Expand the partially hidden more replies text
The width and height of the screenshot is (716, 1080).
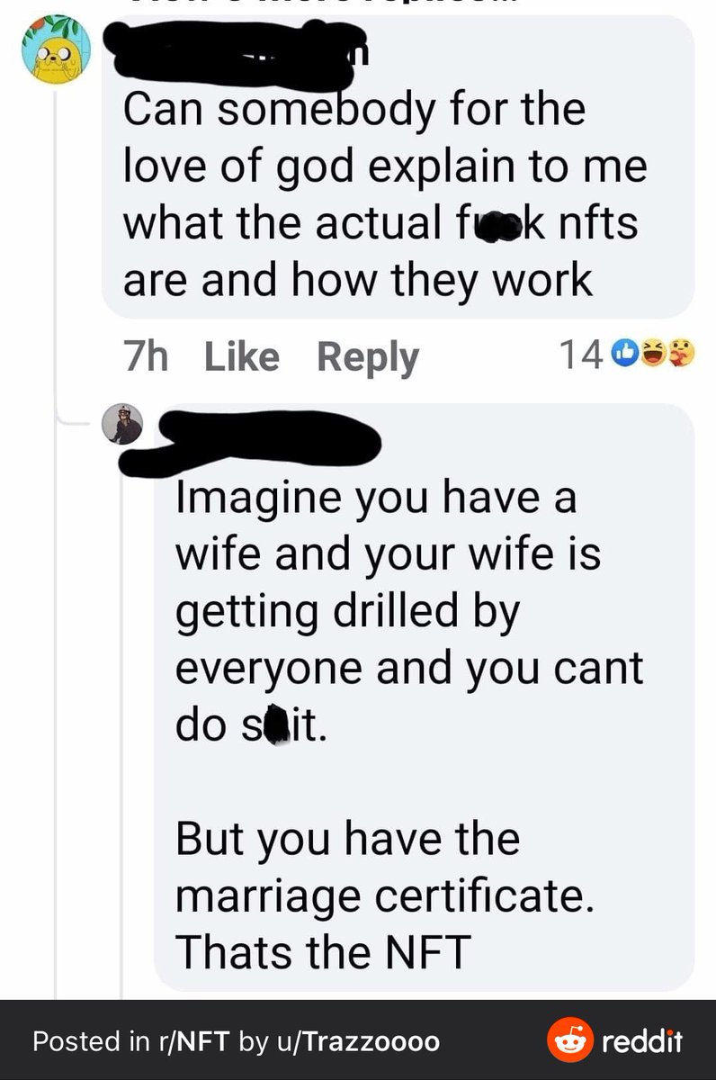(x=360, y=4)
